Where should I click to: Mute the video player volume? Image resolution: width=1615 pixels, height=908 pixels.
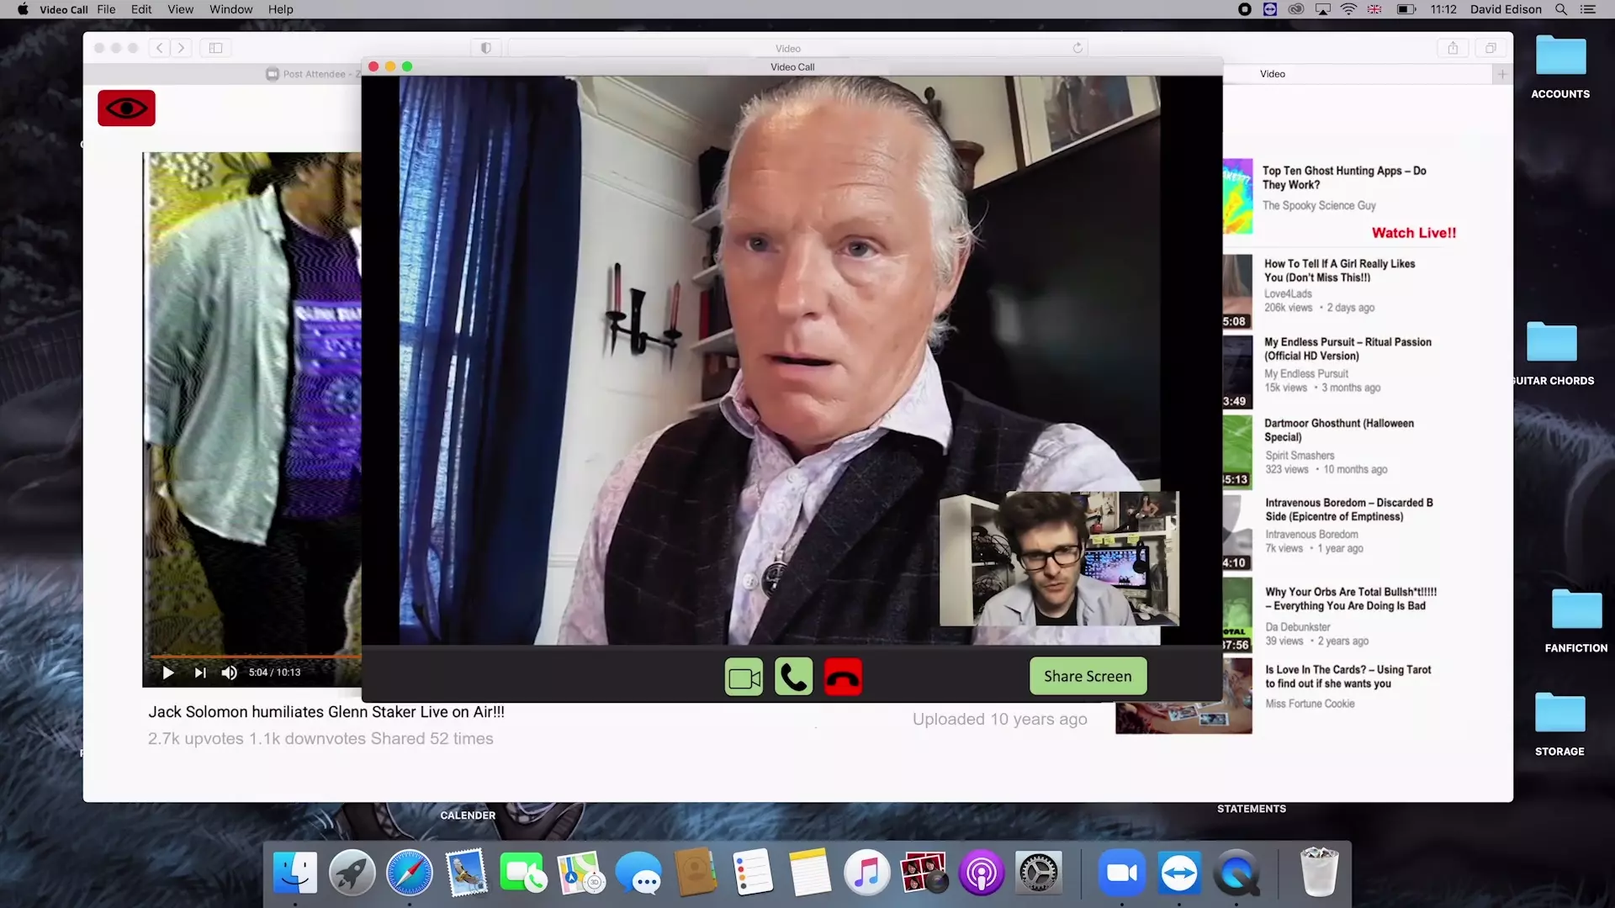229,673
